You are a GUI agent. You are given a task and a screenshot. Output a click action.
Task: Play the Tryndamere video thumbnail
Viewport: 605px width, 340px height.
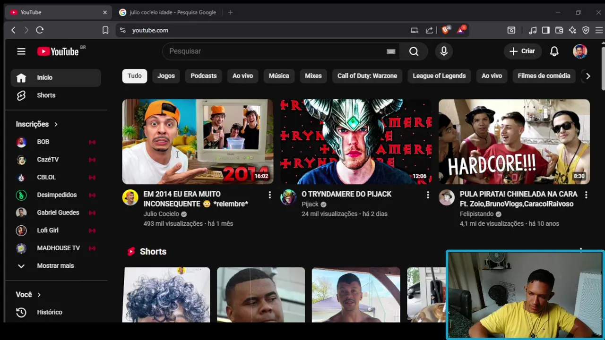[356, 142]
